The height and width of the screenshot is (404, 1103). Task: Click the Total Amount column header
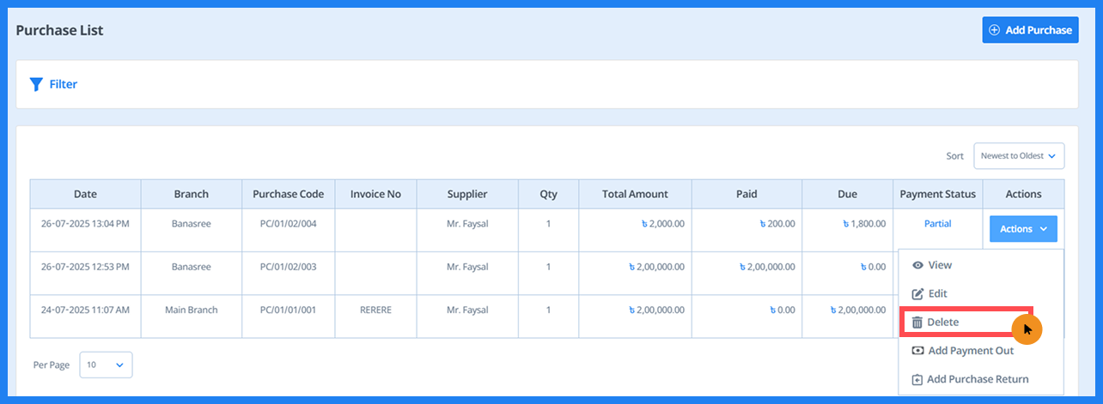pyautogui.click(x=635, y=194)
